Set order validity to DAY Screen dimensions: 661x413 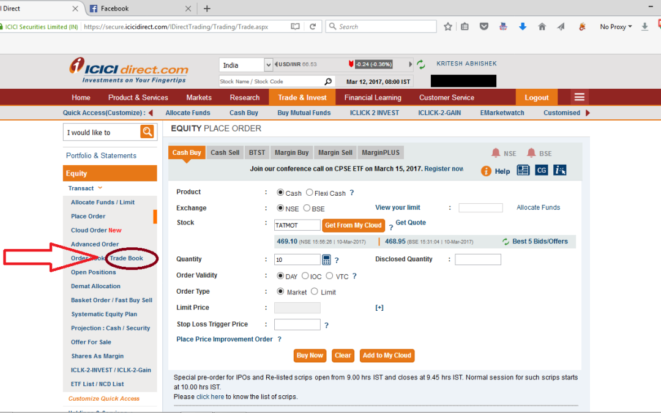[280, 276]
